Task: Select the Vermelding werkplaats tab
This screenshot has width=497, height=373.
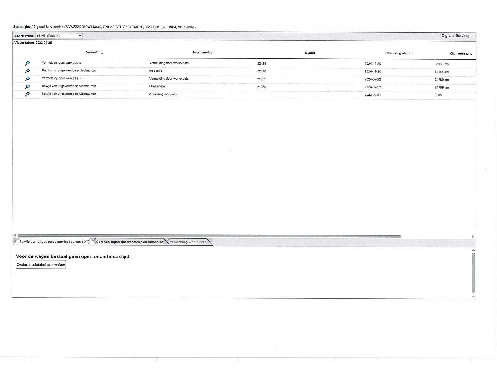Action: point(188,242)
